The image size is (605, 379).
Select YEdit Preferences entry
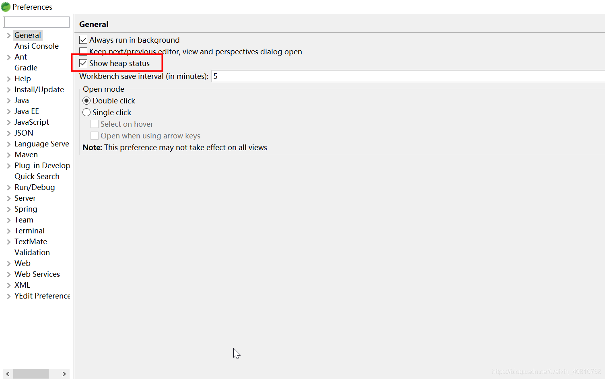click(42, 296)
